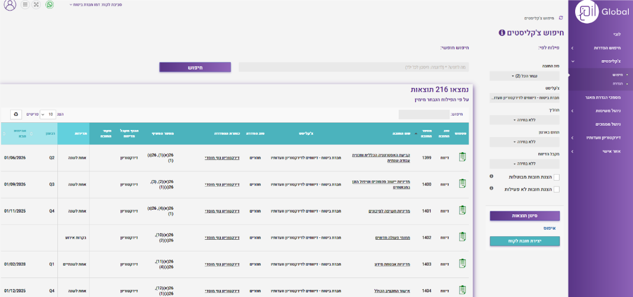This screenshot has width=633, height=297.
Task: Enable the הצגת חובות לא פעילות checkbox
Action: [556, 189]
